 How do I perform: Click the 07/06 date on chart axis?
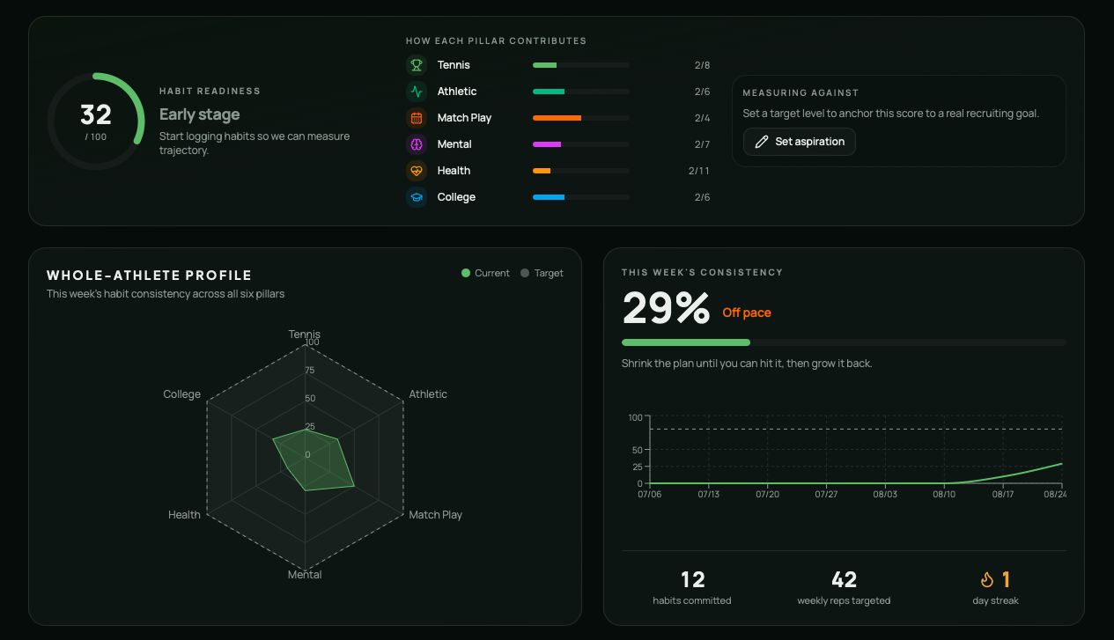(x=649, y=495)
